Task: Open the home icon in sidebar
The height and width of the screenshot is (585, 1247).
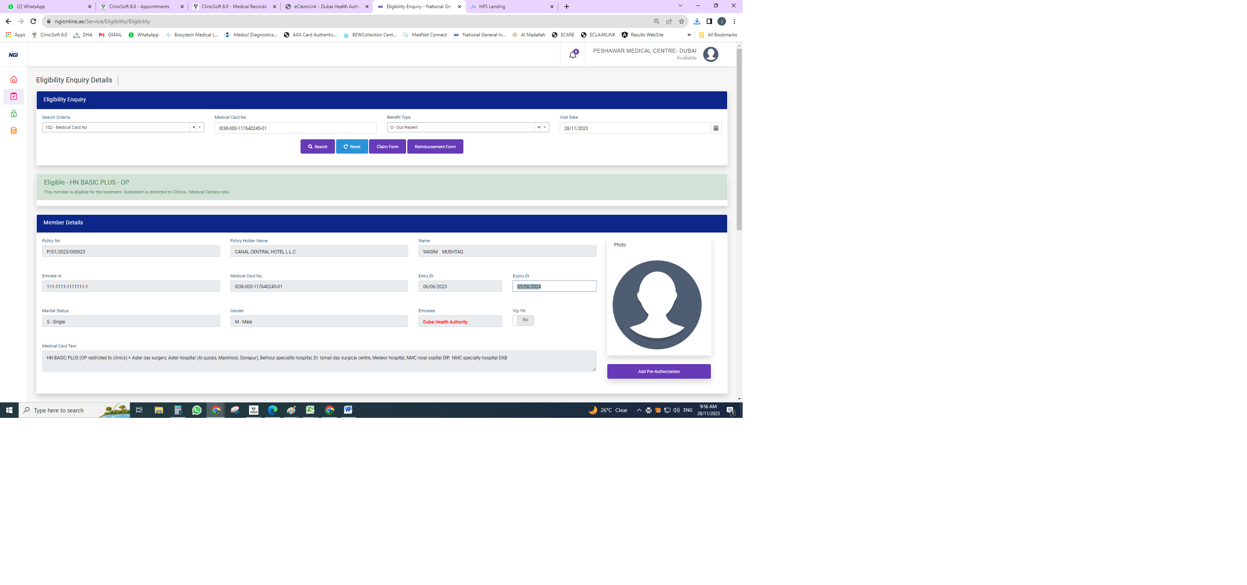Action: coord(14,79)
